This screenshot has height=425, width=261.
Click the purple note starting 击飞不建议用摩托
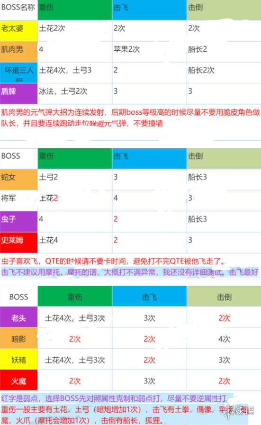click(x=130, y=272)
